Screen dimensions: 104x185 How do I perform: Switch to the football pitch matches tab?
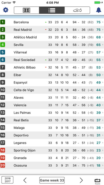click(27, 10)
